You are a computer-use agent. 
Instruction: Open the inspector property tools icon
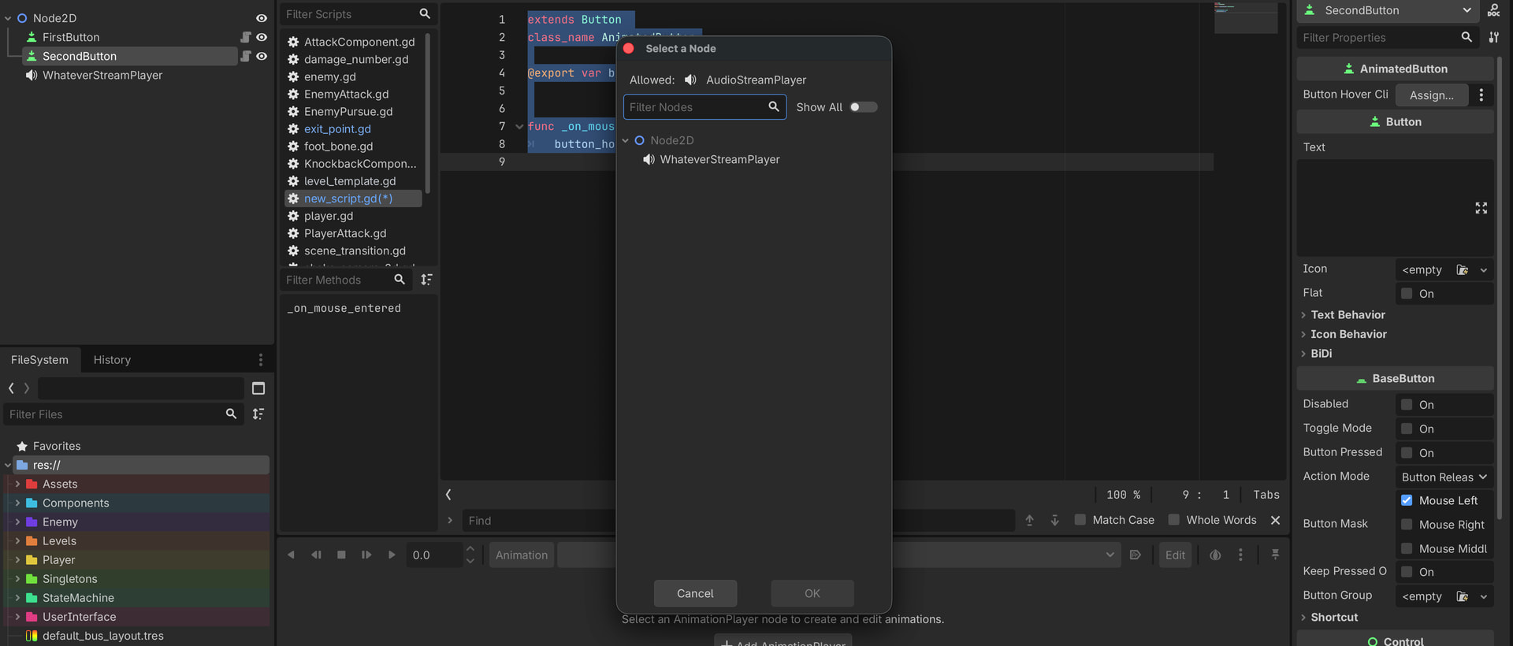[1493, 37]
